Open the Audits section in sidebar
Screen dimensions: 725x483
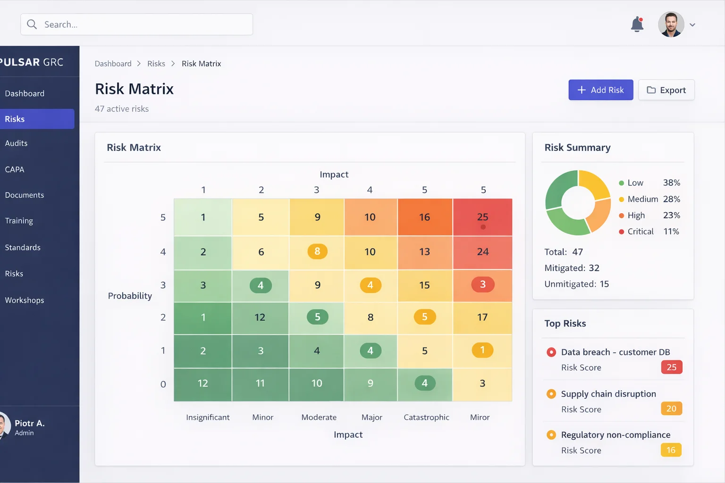point(17,143)
